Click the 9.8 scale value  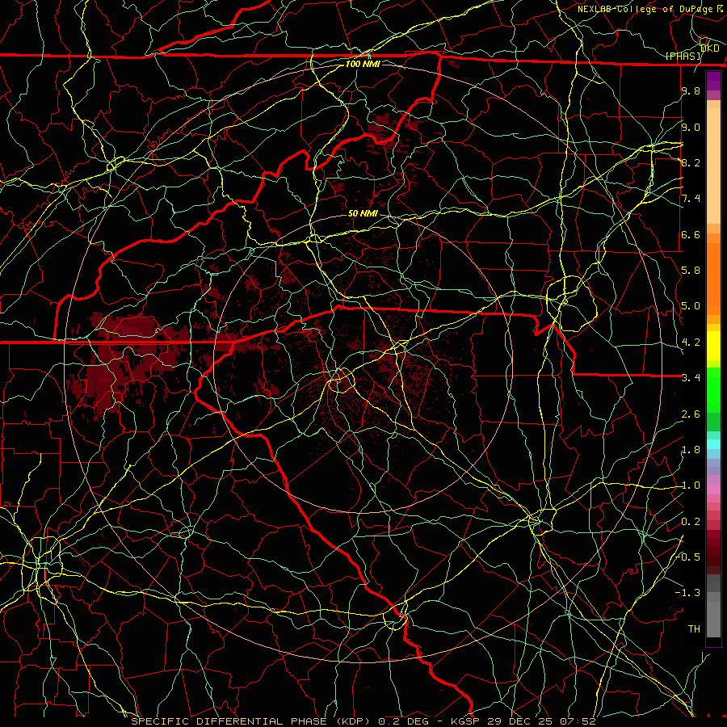[691, 90]
